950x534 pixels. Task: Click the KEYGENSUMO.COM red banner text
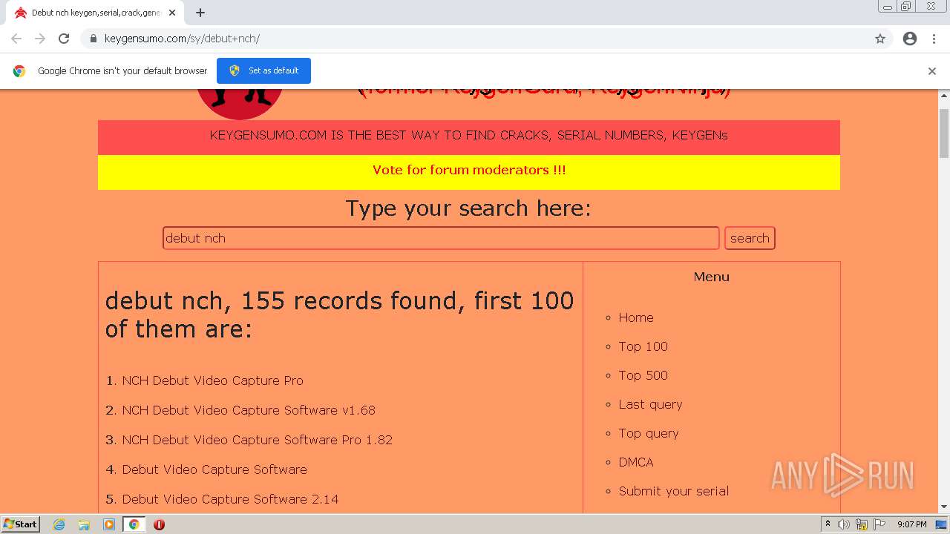coord(469,136)
